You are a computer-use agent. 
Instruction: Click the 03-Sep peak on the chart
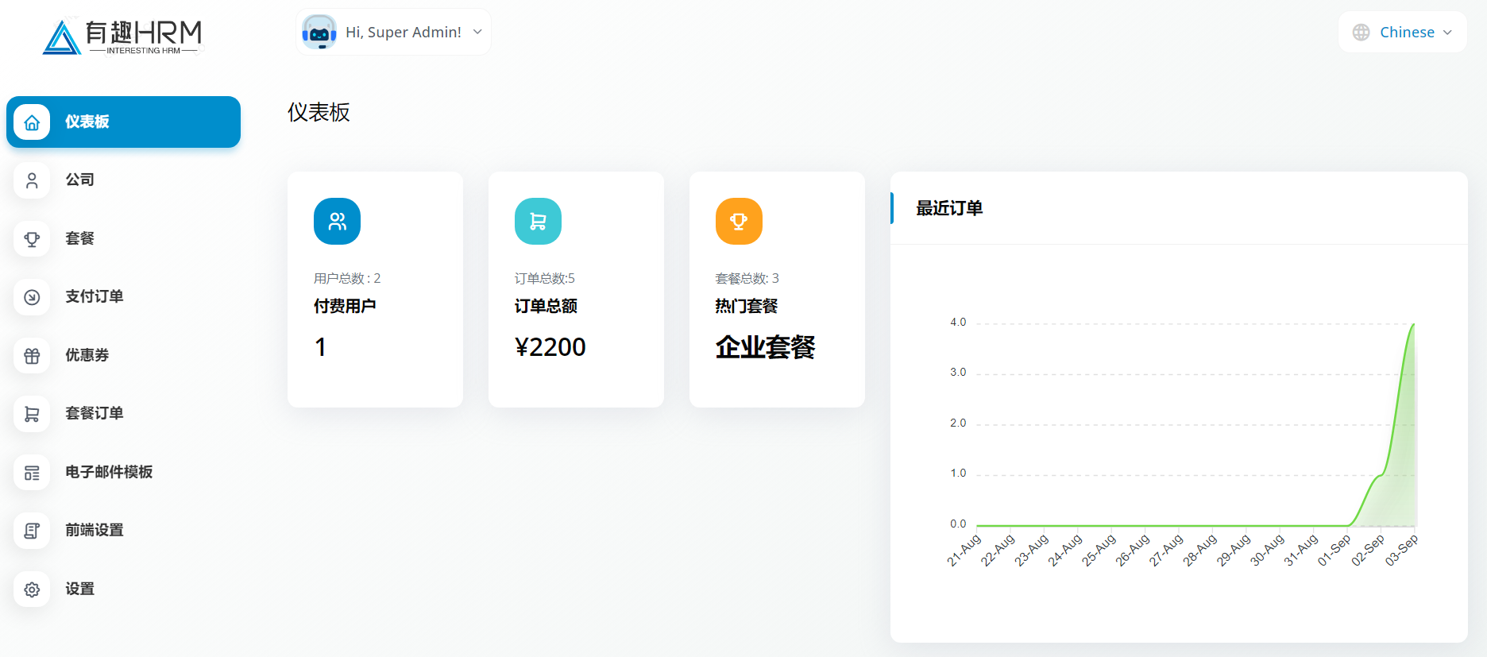pos(1413,324)
